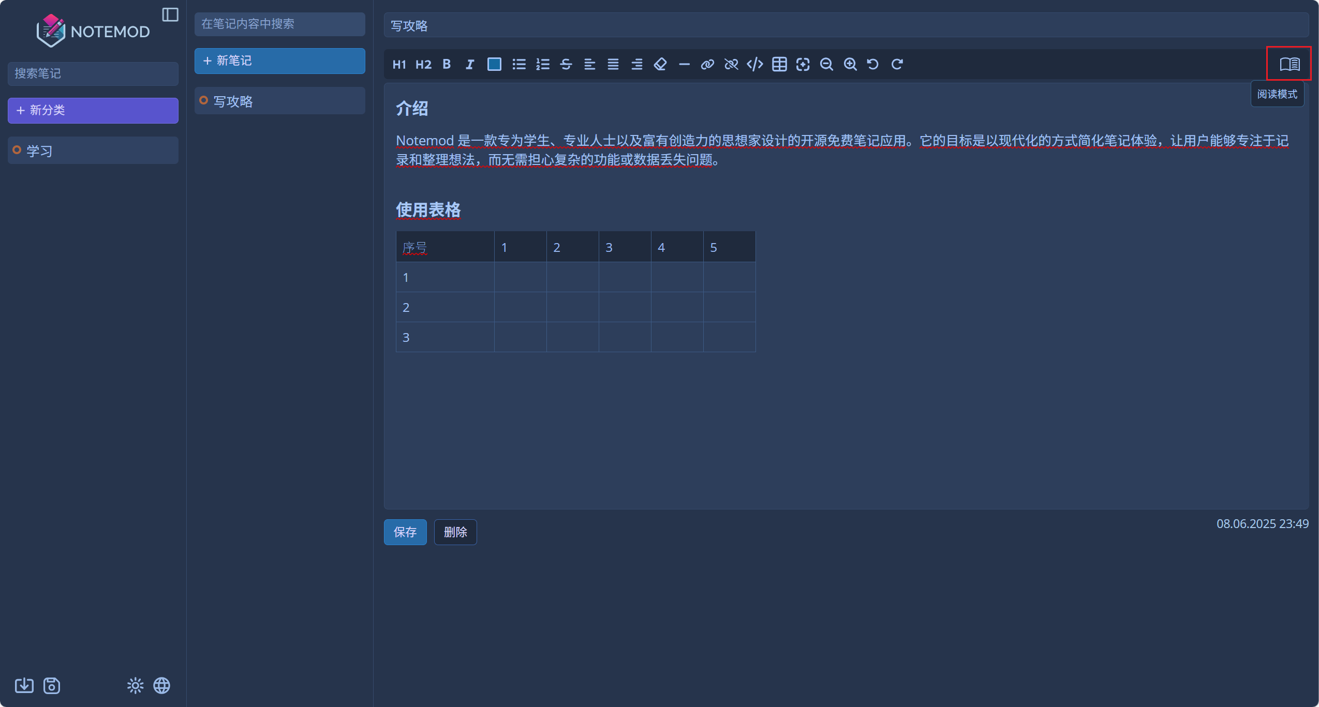Create a new category with 新分类

[x=93, y=111]
